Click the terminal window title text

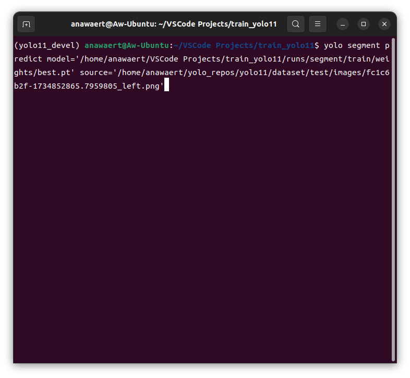coord(174,24)
